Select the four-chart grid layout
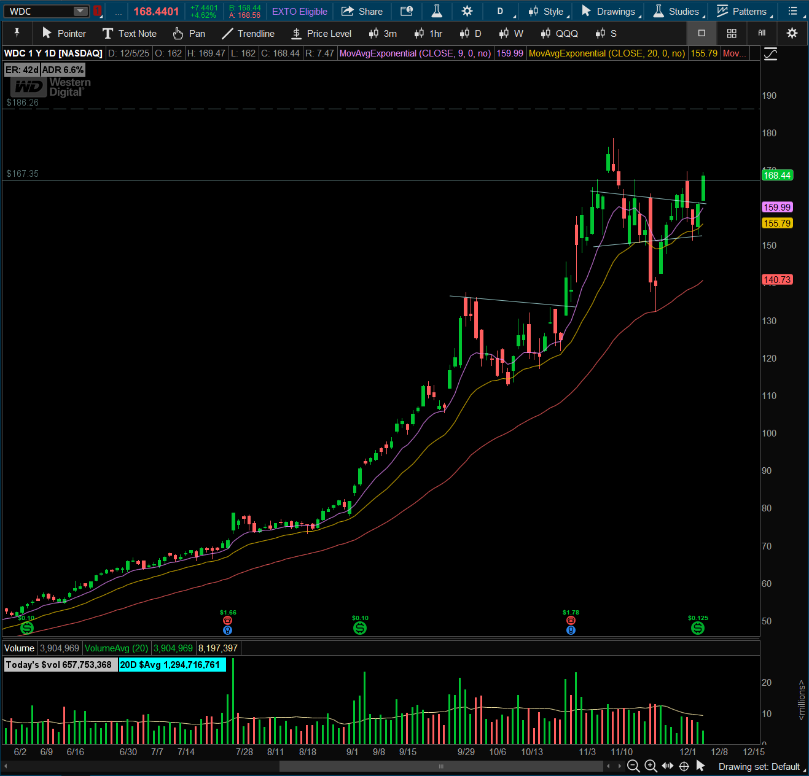The height and width of the screenshot is (776, 809). pyautogui.click(x=732, y=33)
